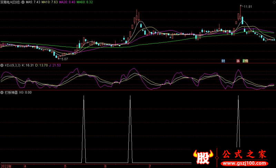
Task: Open the 打板神器 indicator dropdown arrow
Action: click(2, 93)
